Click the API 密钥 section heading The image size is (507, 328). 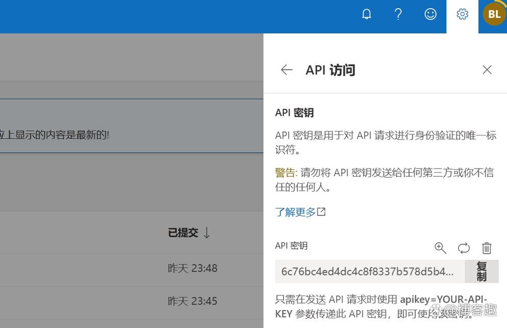coord(294,113)
